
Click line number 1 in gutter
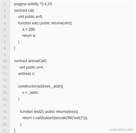tap(5, 4)
